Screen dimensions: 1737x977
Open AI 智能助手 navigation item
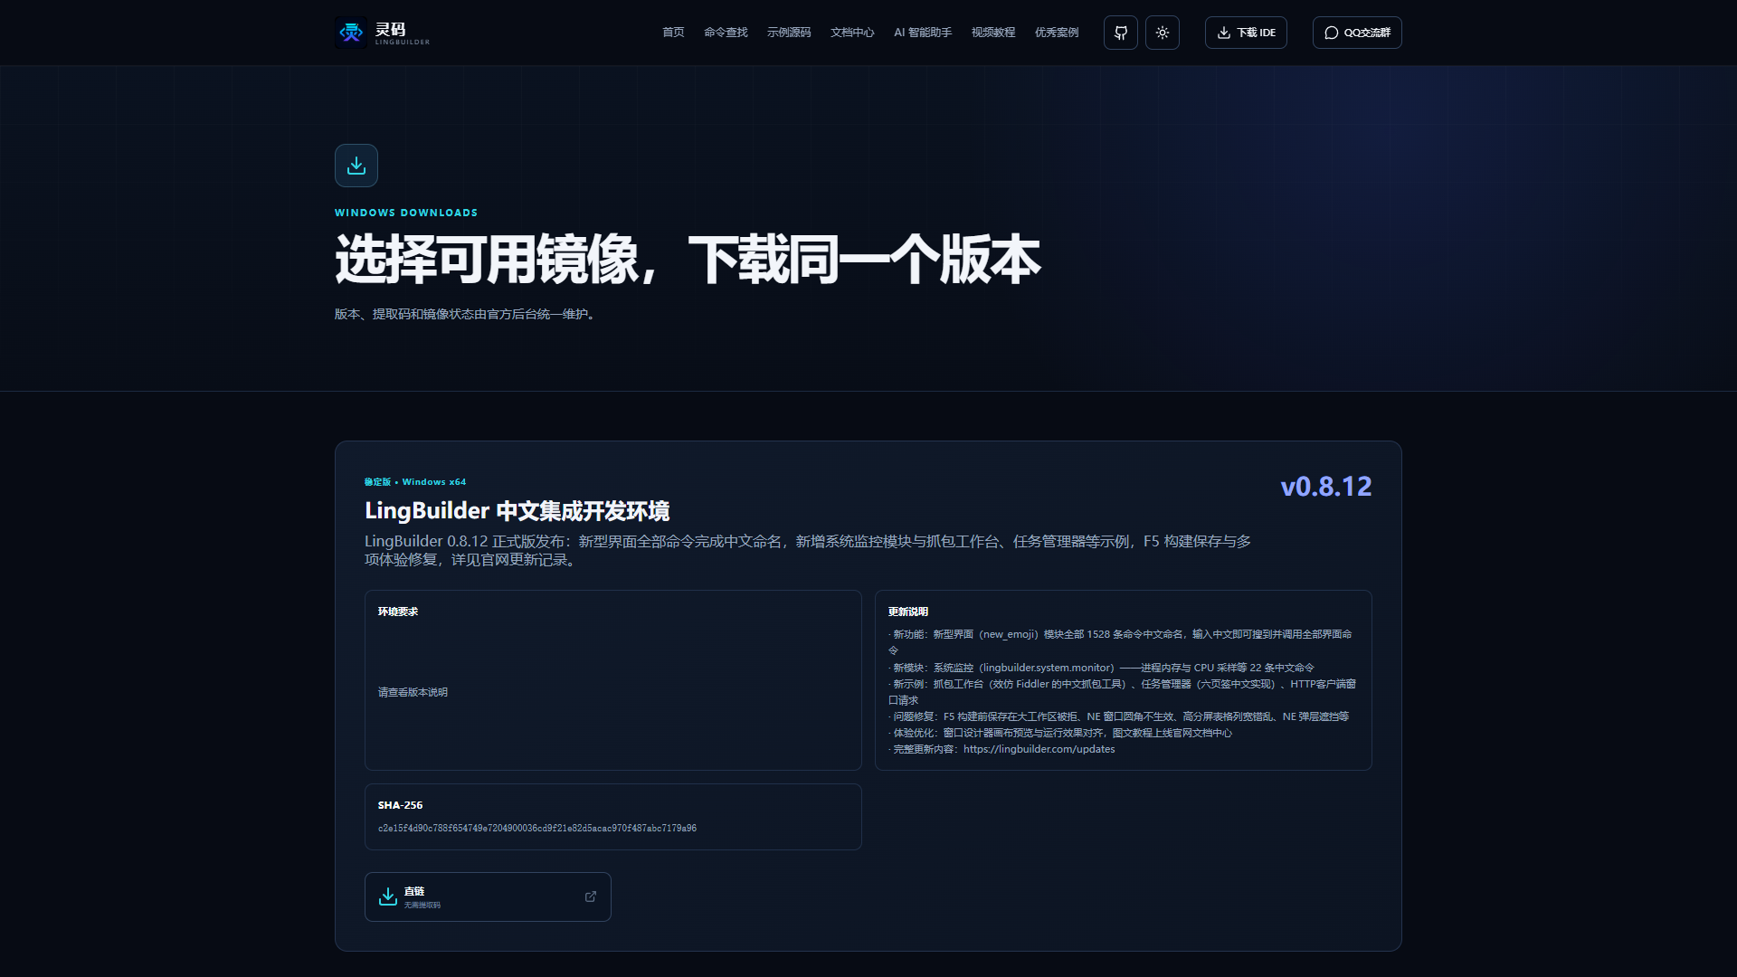(x=923, y=33)
